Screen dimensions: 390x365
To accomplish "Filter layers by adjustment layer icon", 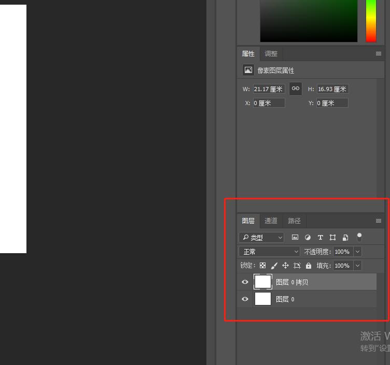I will [308, 238].
